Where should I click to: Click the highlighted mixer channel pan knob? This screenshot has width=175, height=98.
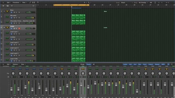click(83, 73)
